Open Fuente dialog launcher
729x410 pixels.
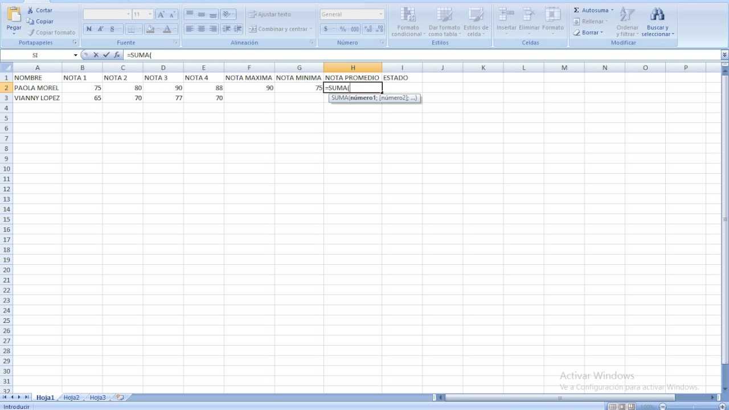tap(175, 43)
